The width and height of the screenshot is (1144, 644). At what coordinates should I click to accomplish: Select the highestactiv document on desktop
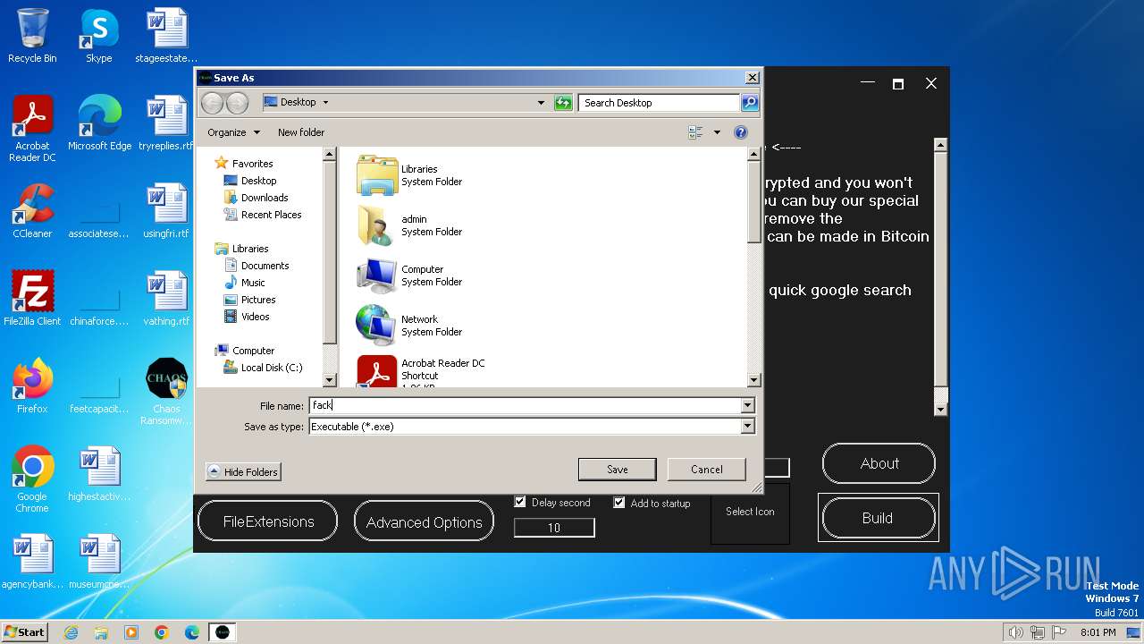[99, 474]
